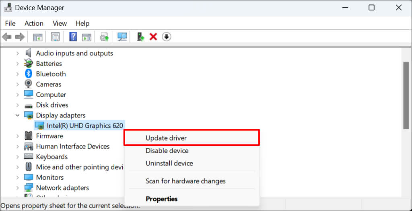Click the Computer category icon
The image size is (412, 211).
tap(29, 94)
